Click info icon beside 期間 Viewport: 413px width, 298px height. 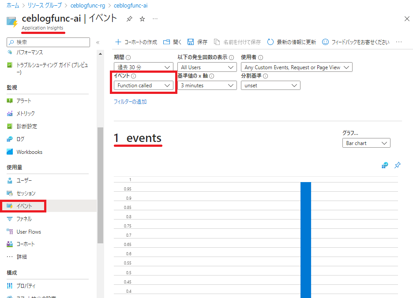pyautogui.click(x=128, y=57)
